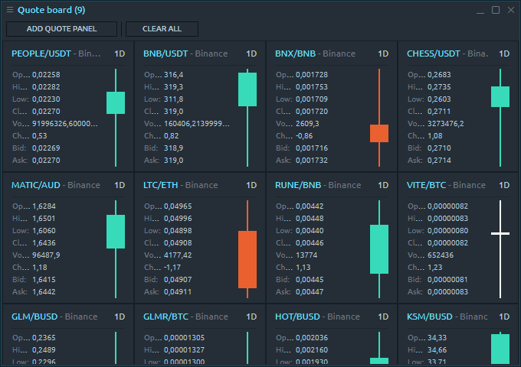Image resolution: width=521 pixels, height=367 pixels.
Task: Open the 1D timeframe selector on KSM/BUSD
Action: [504, 317]
